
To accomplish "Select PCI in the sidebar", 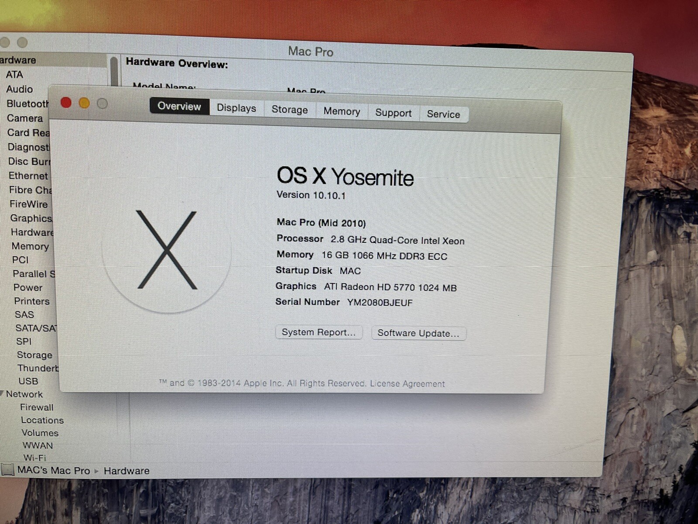I will tap(21, 260).
